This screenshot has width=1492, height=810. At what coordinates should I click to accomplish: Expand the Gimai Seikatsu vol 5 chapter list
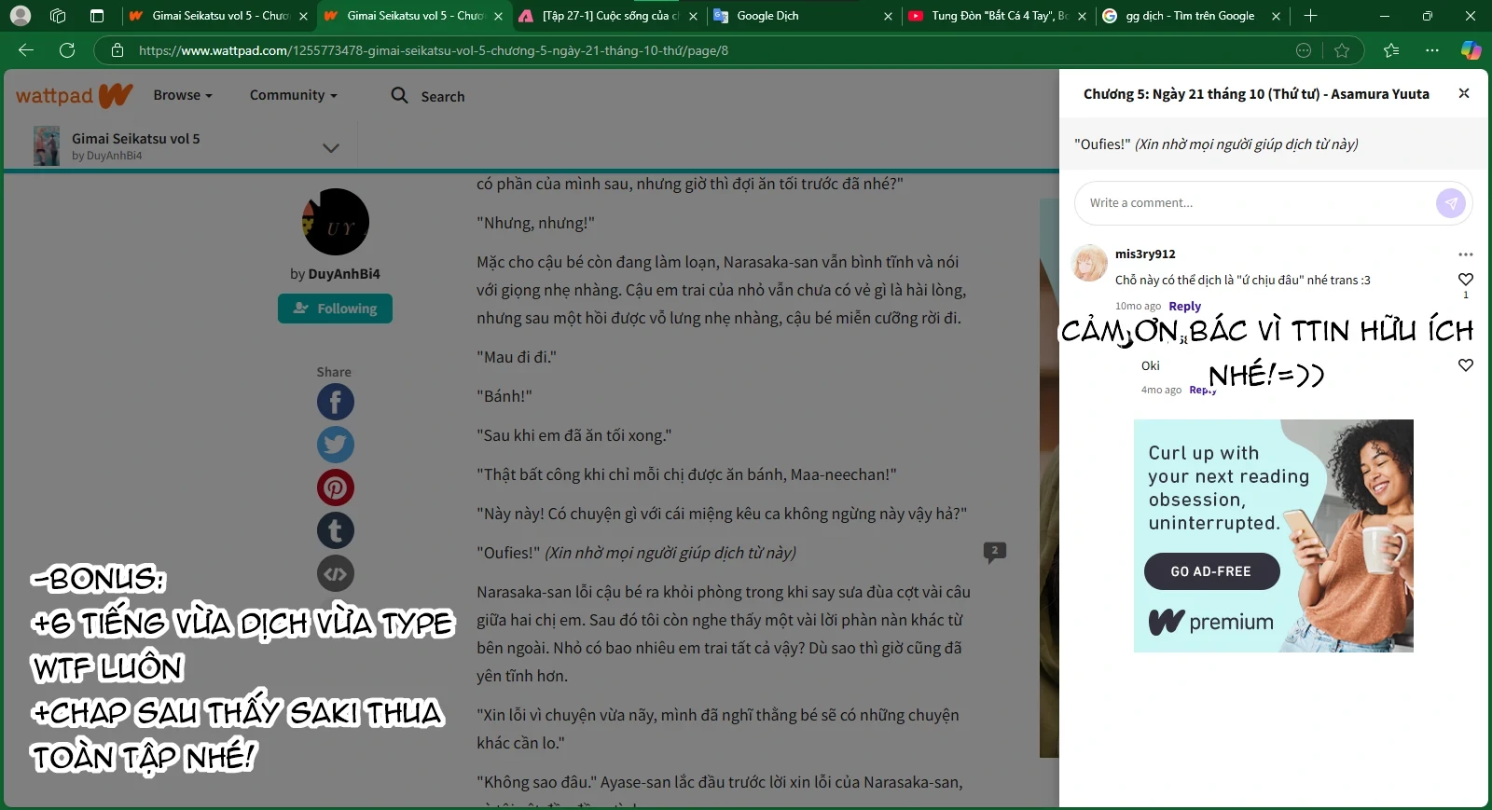point(330,147)
